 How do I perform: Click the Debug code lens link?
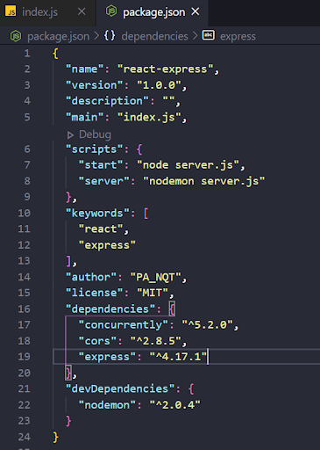click(95, 134)
